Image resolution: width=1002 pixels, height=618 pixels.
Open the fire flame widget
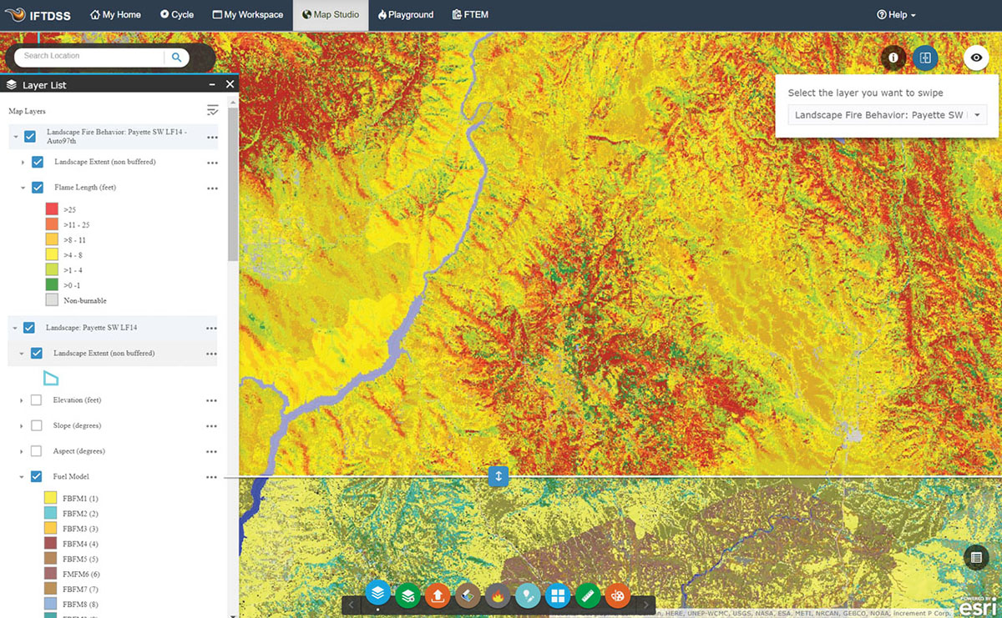pos(498,595)
